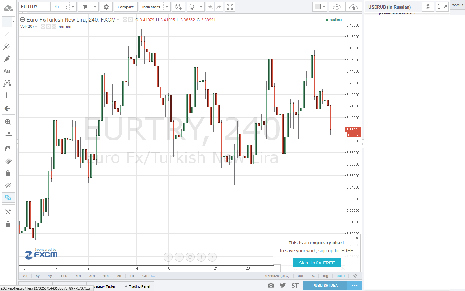Toggle magnet mode

8,148
